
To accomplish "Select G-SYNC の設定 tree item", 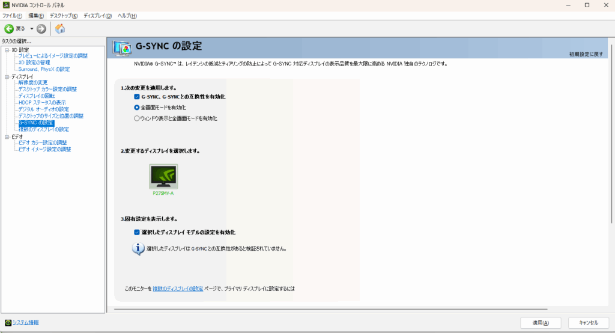I will 36,123.
